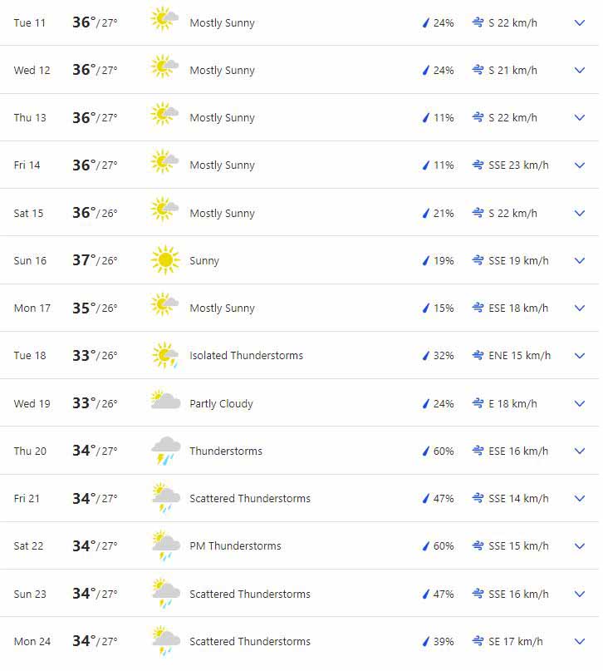Click the Isolated Thunderstorms description
This screenshot has width=603, height=671.
coord(246,356)
